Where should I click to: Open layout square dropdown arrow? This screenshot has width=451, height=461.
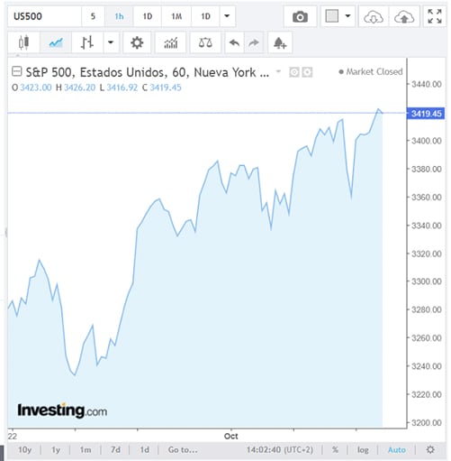pos(347,16)
